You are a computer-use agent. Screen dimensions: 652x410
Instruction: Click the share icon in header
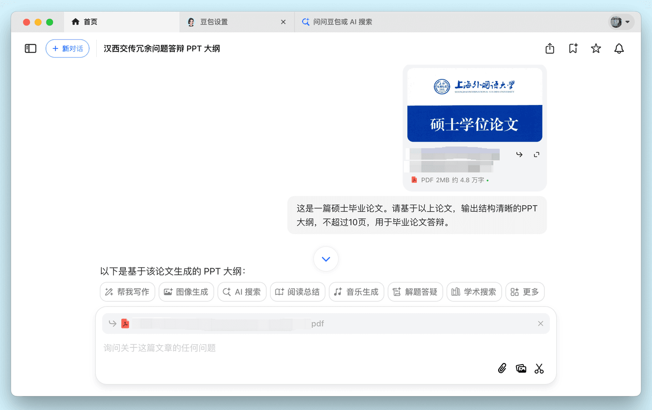[550, 48]
